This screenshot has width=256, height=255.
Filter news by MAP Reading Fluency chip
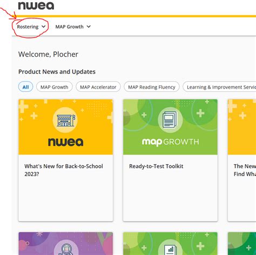(x=152, y=87)
